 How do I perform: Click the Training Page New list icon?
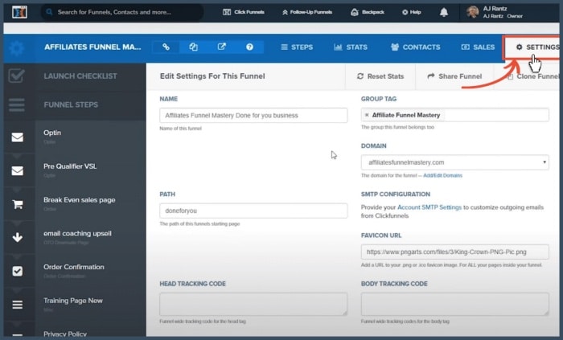coord(17,305)
